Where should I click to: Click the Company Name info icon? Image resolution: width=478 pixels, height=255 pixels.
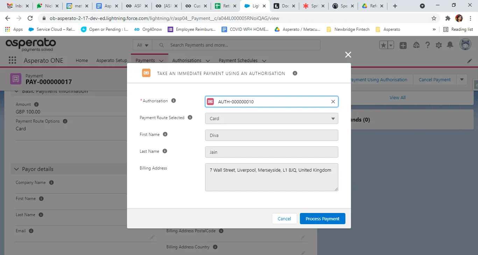pyautogui.click(x=51, y=182)
